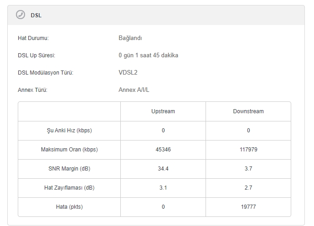Image resolution: width=314 pixels, height=226 pixels.
Task: Click the Upstream column header
Action: click(x=163, y=111)
